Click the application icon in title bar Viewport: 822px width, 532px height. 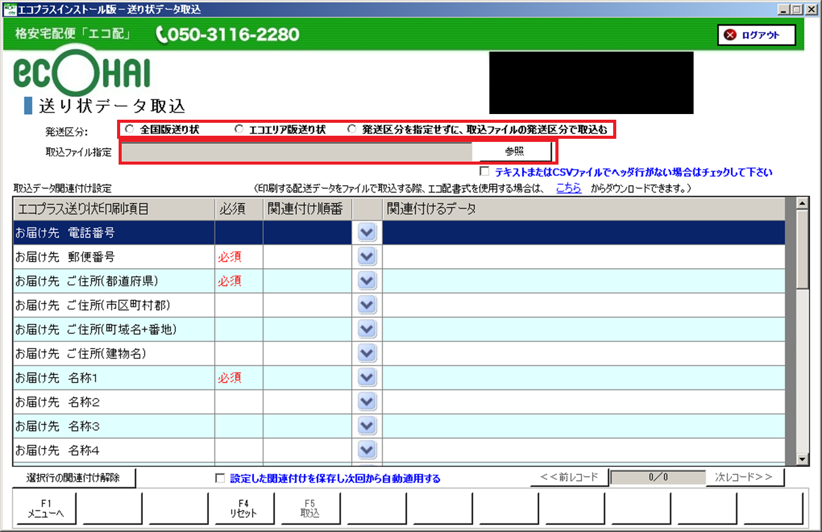pos(10,9)
